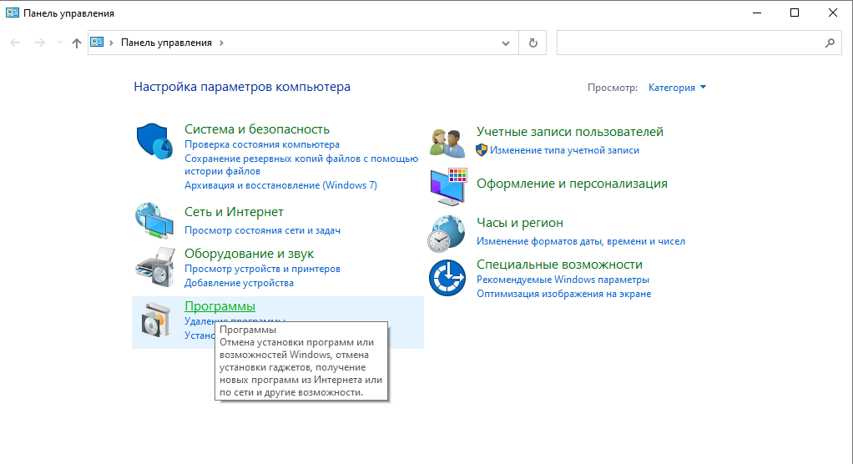Click the magnifier search icon
The height and width of the screenshot is (464, 853).
[x=830, y=43]
